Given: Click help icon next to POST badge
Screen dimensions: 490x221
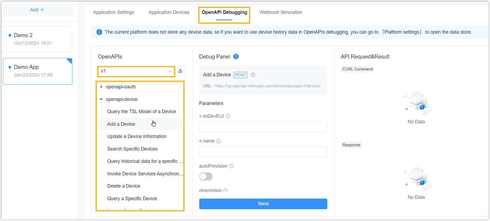Looking at the screenshot, I should pos(253,75).
